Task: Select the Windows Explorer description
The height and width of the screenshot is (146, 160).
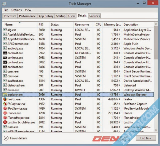Action: click(135, 95)
